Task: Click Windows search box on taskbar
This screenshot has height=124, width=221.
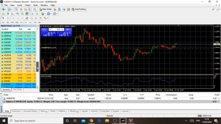Action: 36,121
